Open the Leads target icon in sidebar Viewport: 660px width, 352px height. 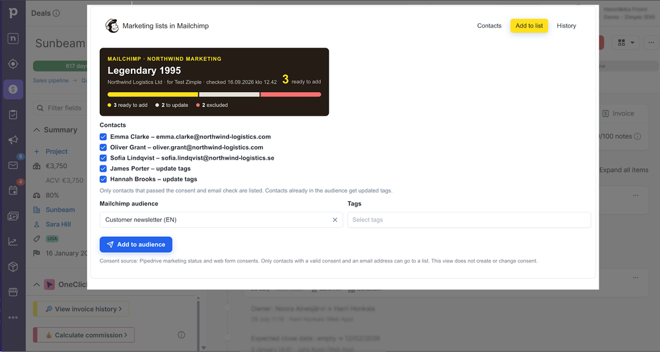(13, 64)
